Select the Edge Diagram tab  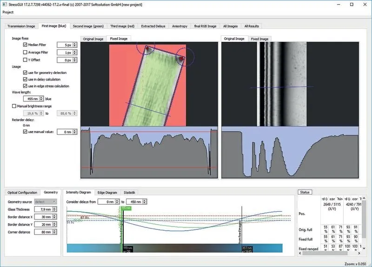click(107, 192)
